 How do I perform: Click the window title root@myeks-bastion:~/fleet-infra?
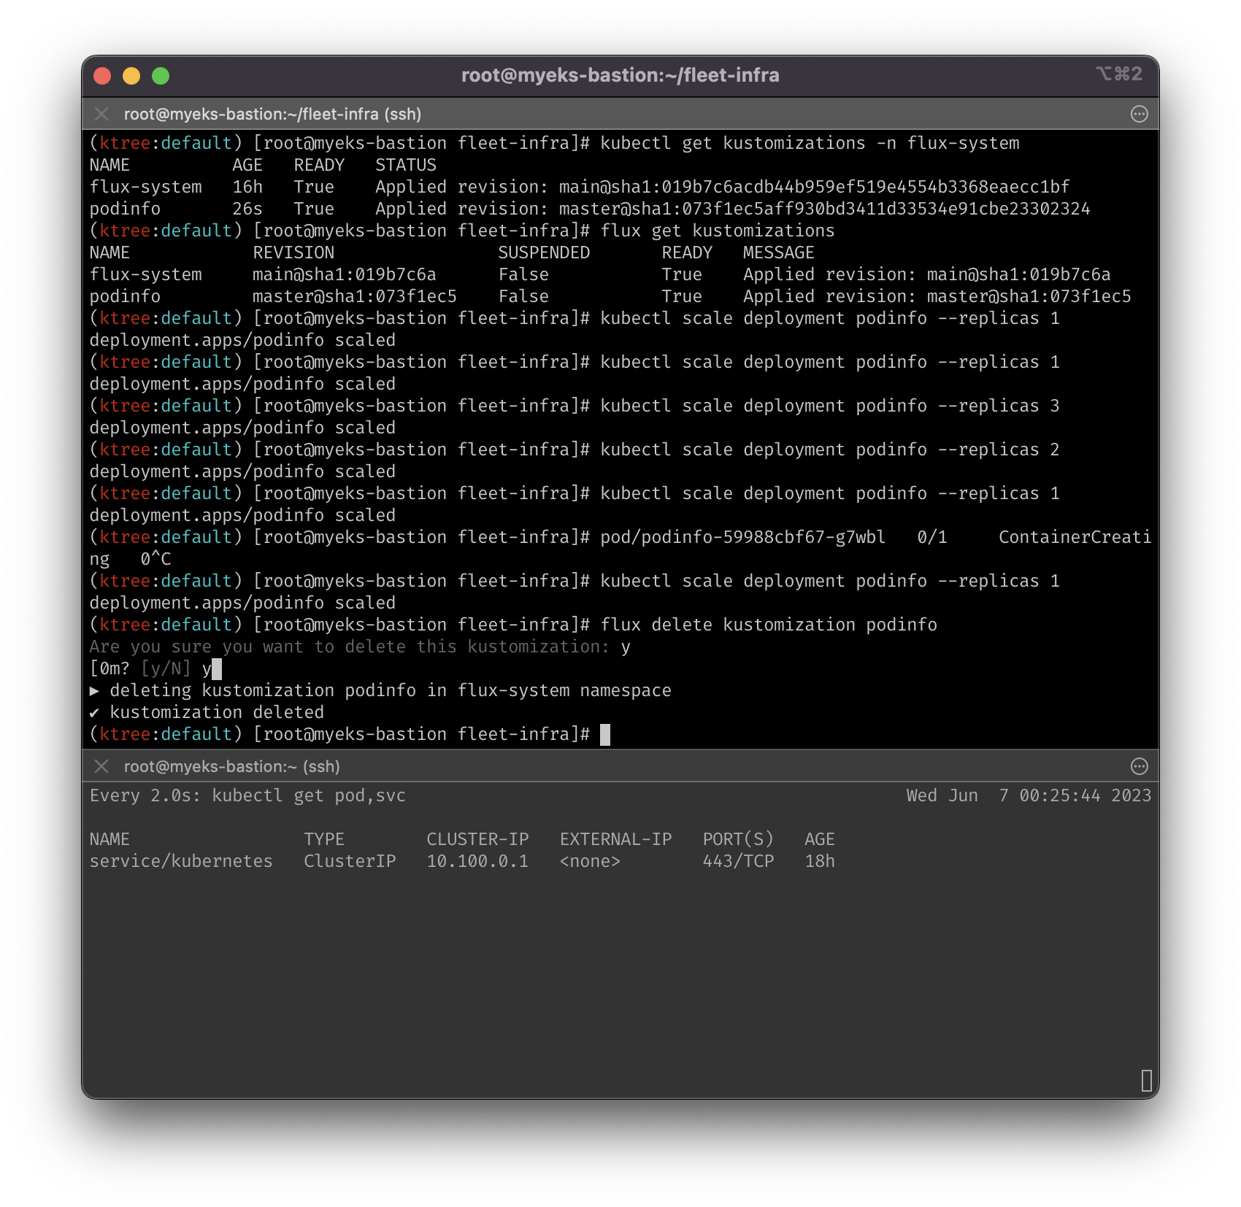[x=620, y=75]
